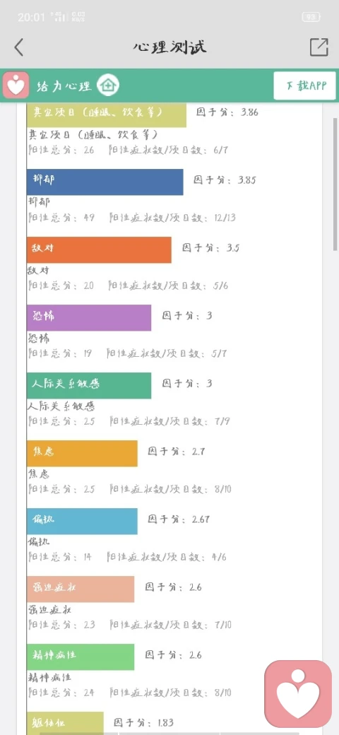Tap the battery indicator in the status bar
The image size is (339, 735).
(311, 18)
